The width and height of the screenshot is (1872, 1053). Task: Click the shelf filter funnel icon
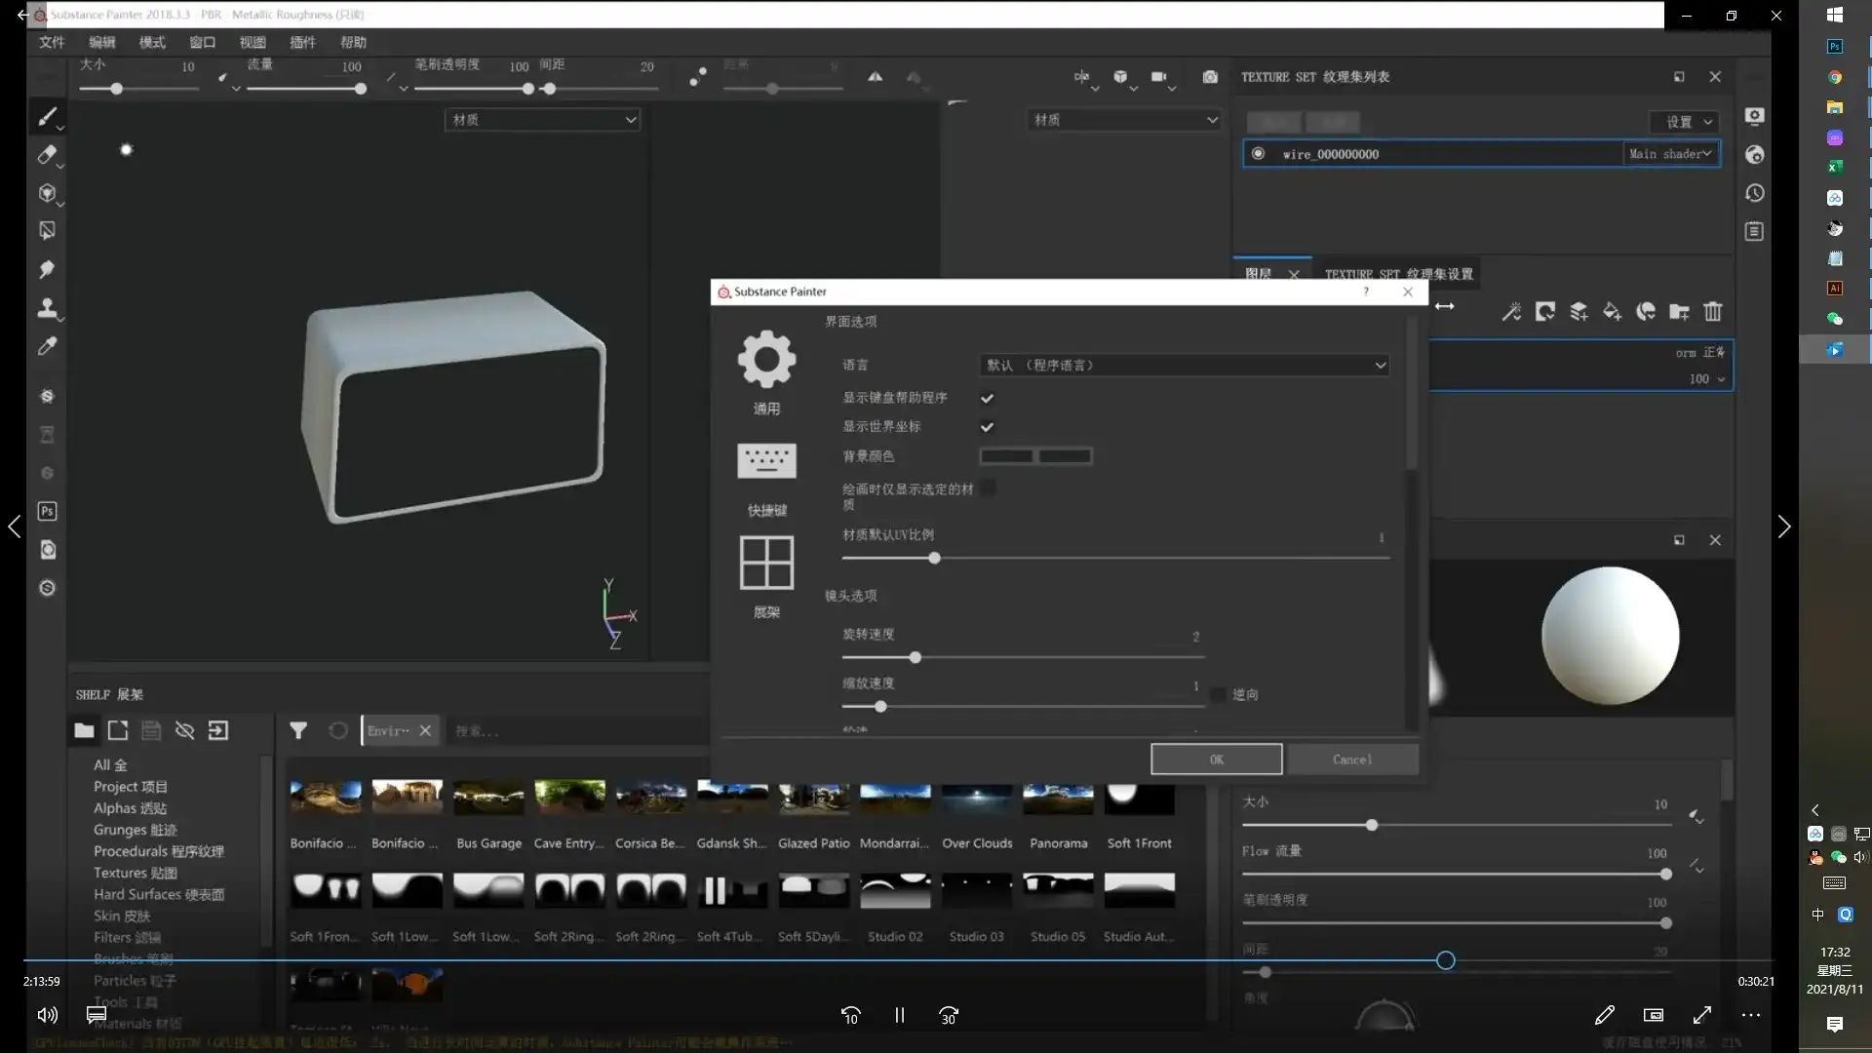298,730
